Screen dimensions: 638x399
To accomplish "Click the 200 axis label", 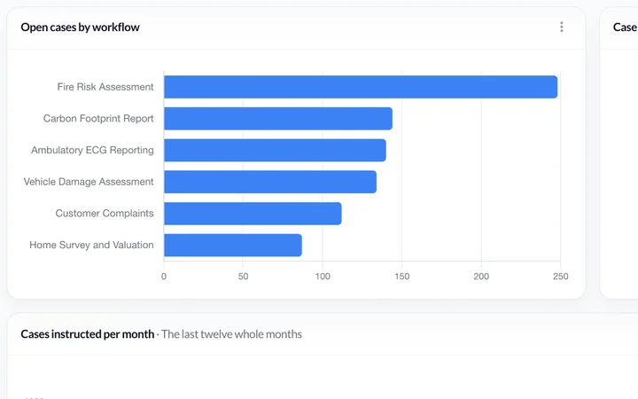I will [x=481, y=277].
